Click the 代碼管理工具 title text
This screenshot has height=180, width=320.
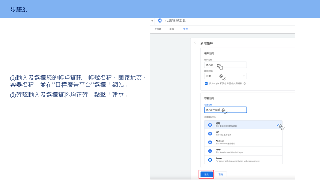point(175,20)
